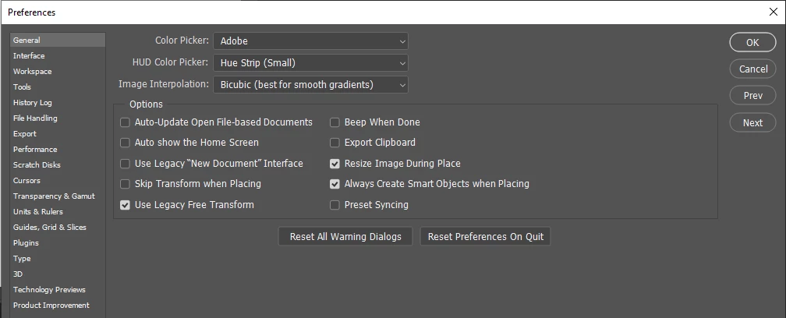Screen dimensions: 786x318
Task: Click Reset All Warning Dialogs
Action: (345, 236)
